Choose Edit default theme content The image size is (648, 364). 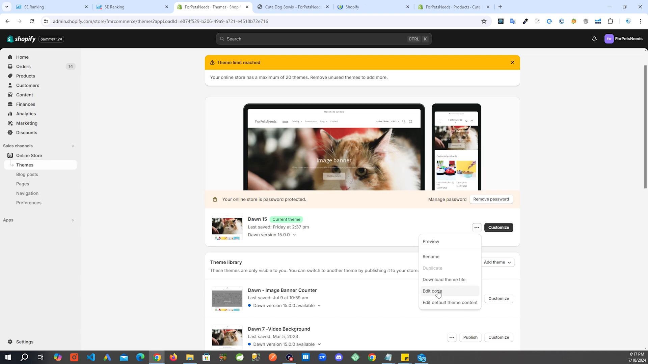[x=450, y=303]
